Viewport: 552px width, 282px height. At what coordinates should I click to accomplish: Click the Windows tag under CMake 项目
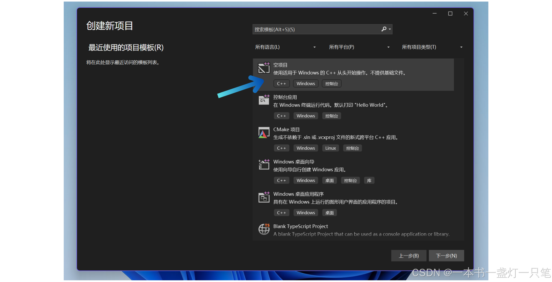pos(306,148)
